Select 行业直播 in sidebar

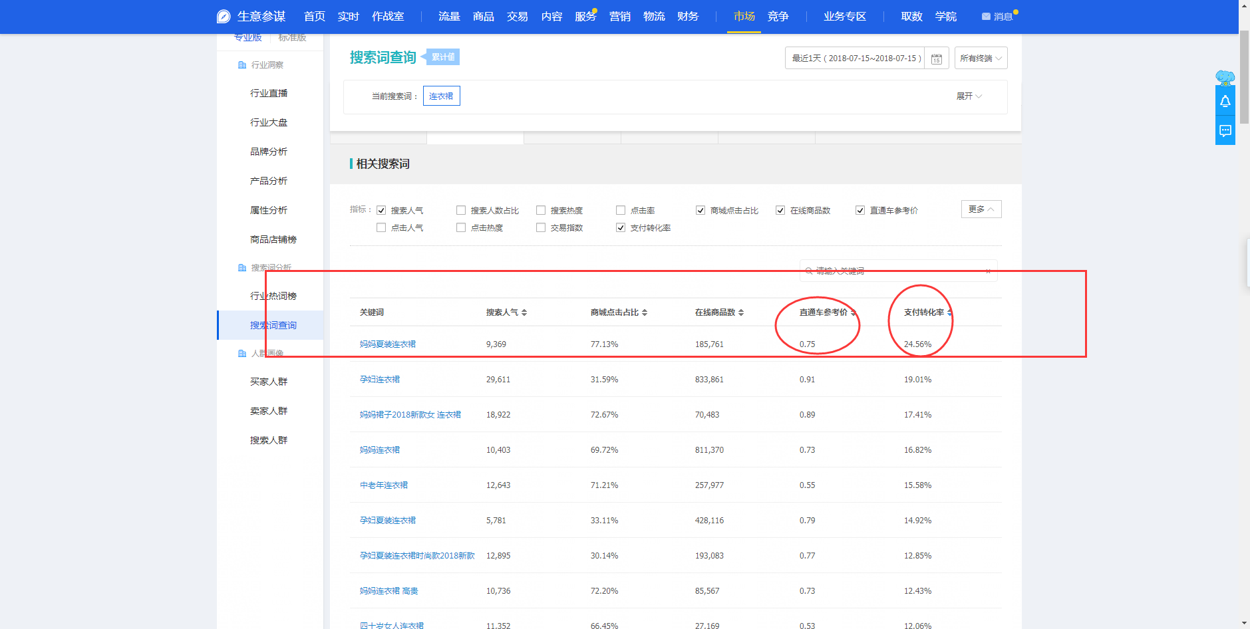tap(269, 93)
